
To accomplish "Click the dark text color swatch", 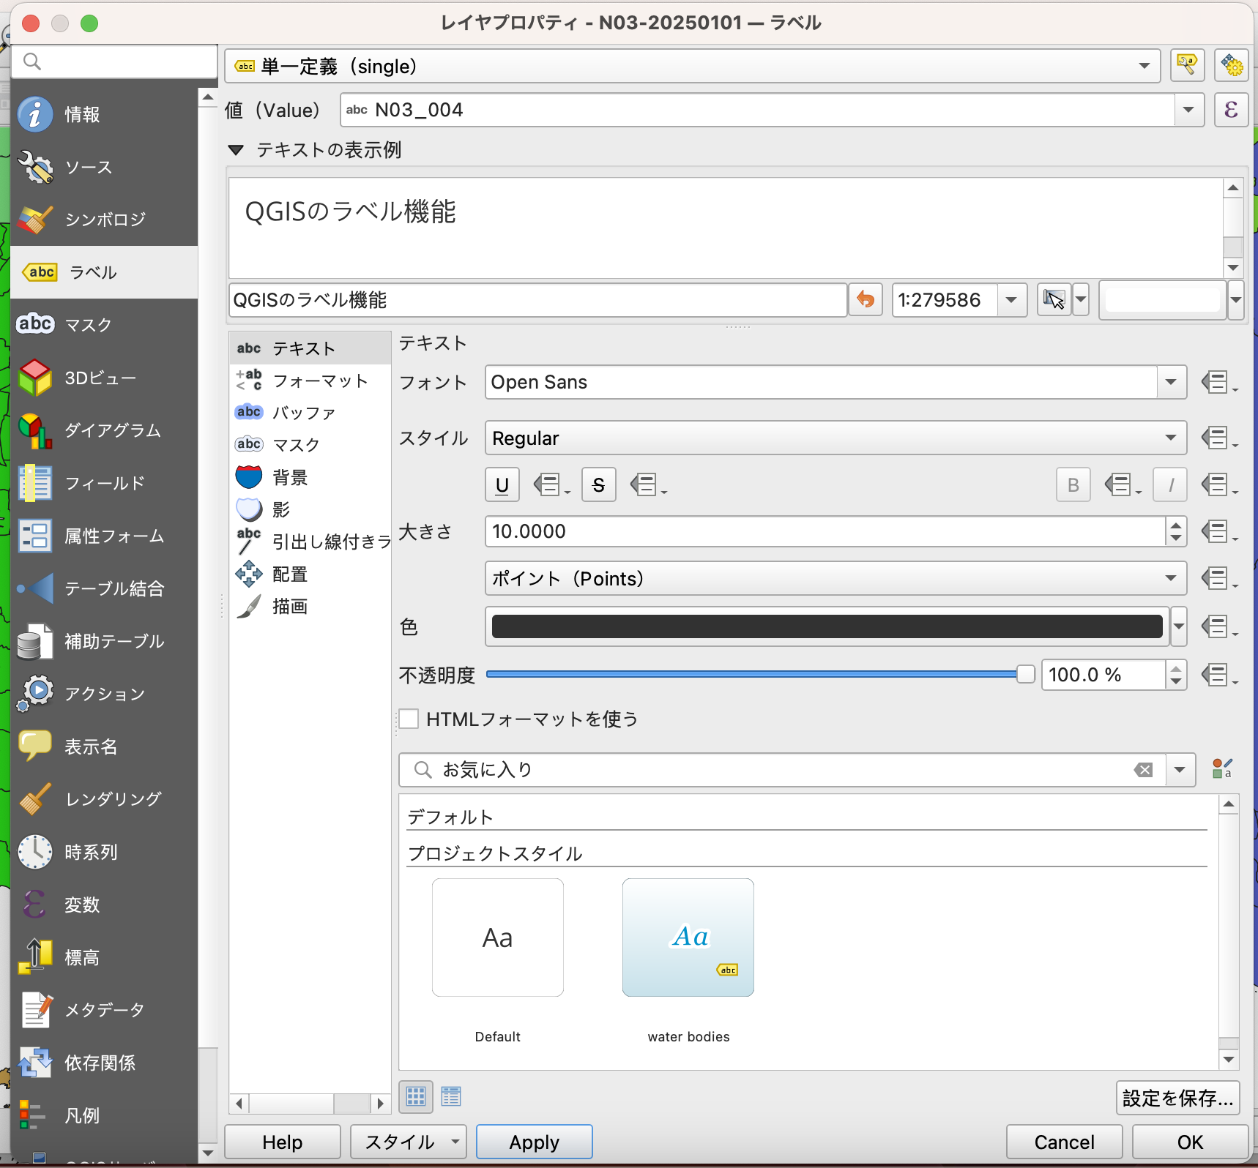I will tap(827, 626).
